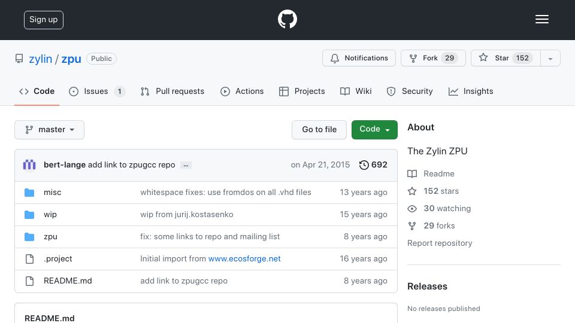The image size is (575, 323).
Task: Click the README.md heading below file list
Action: (50, 318)
